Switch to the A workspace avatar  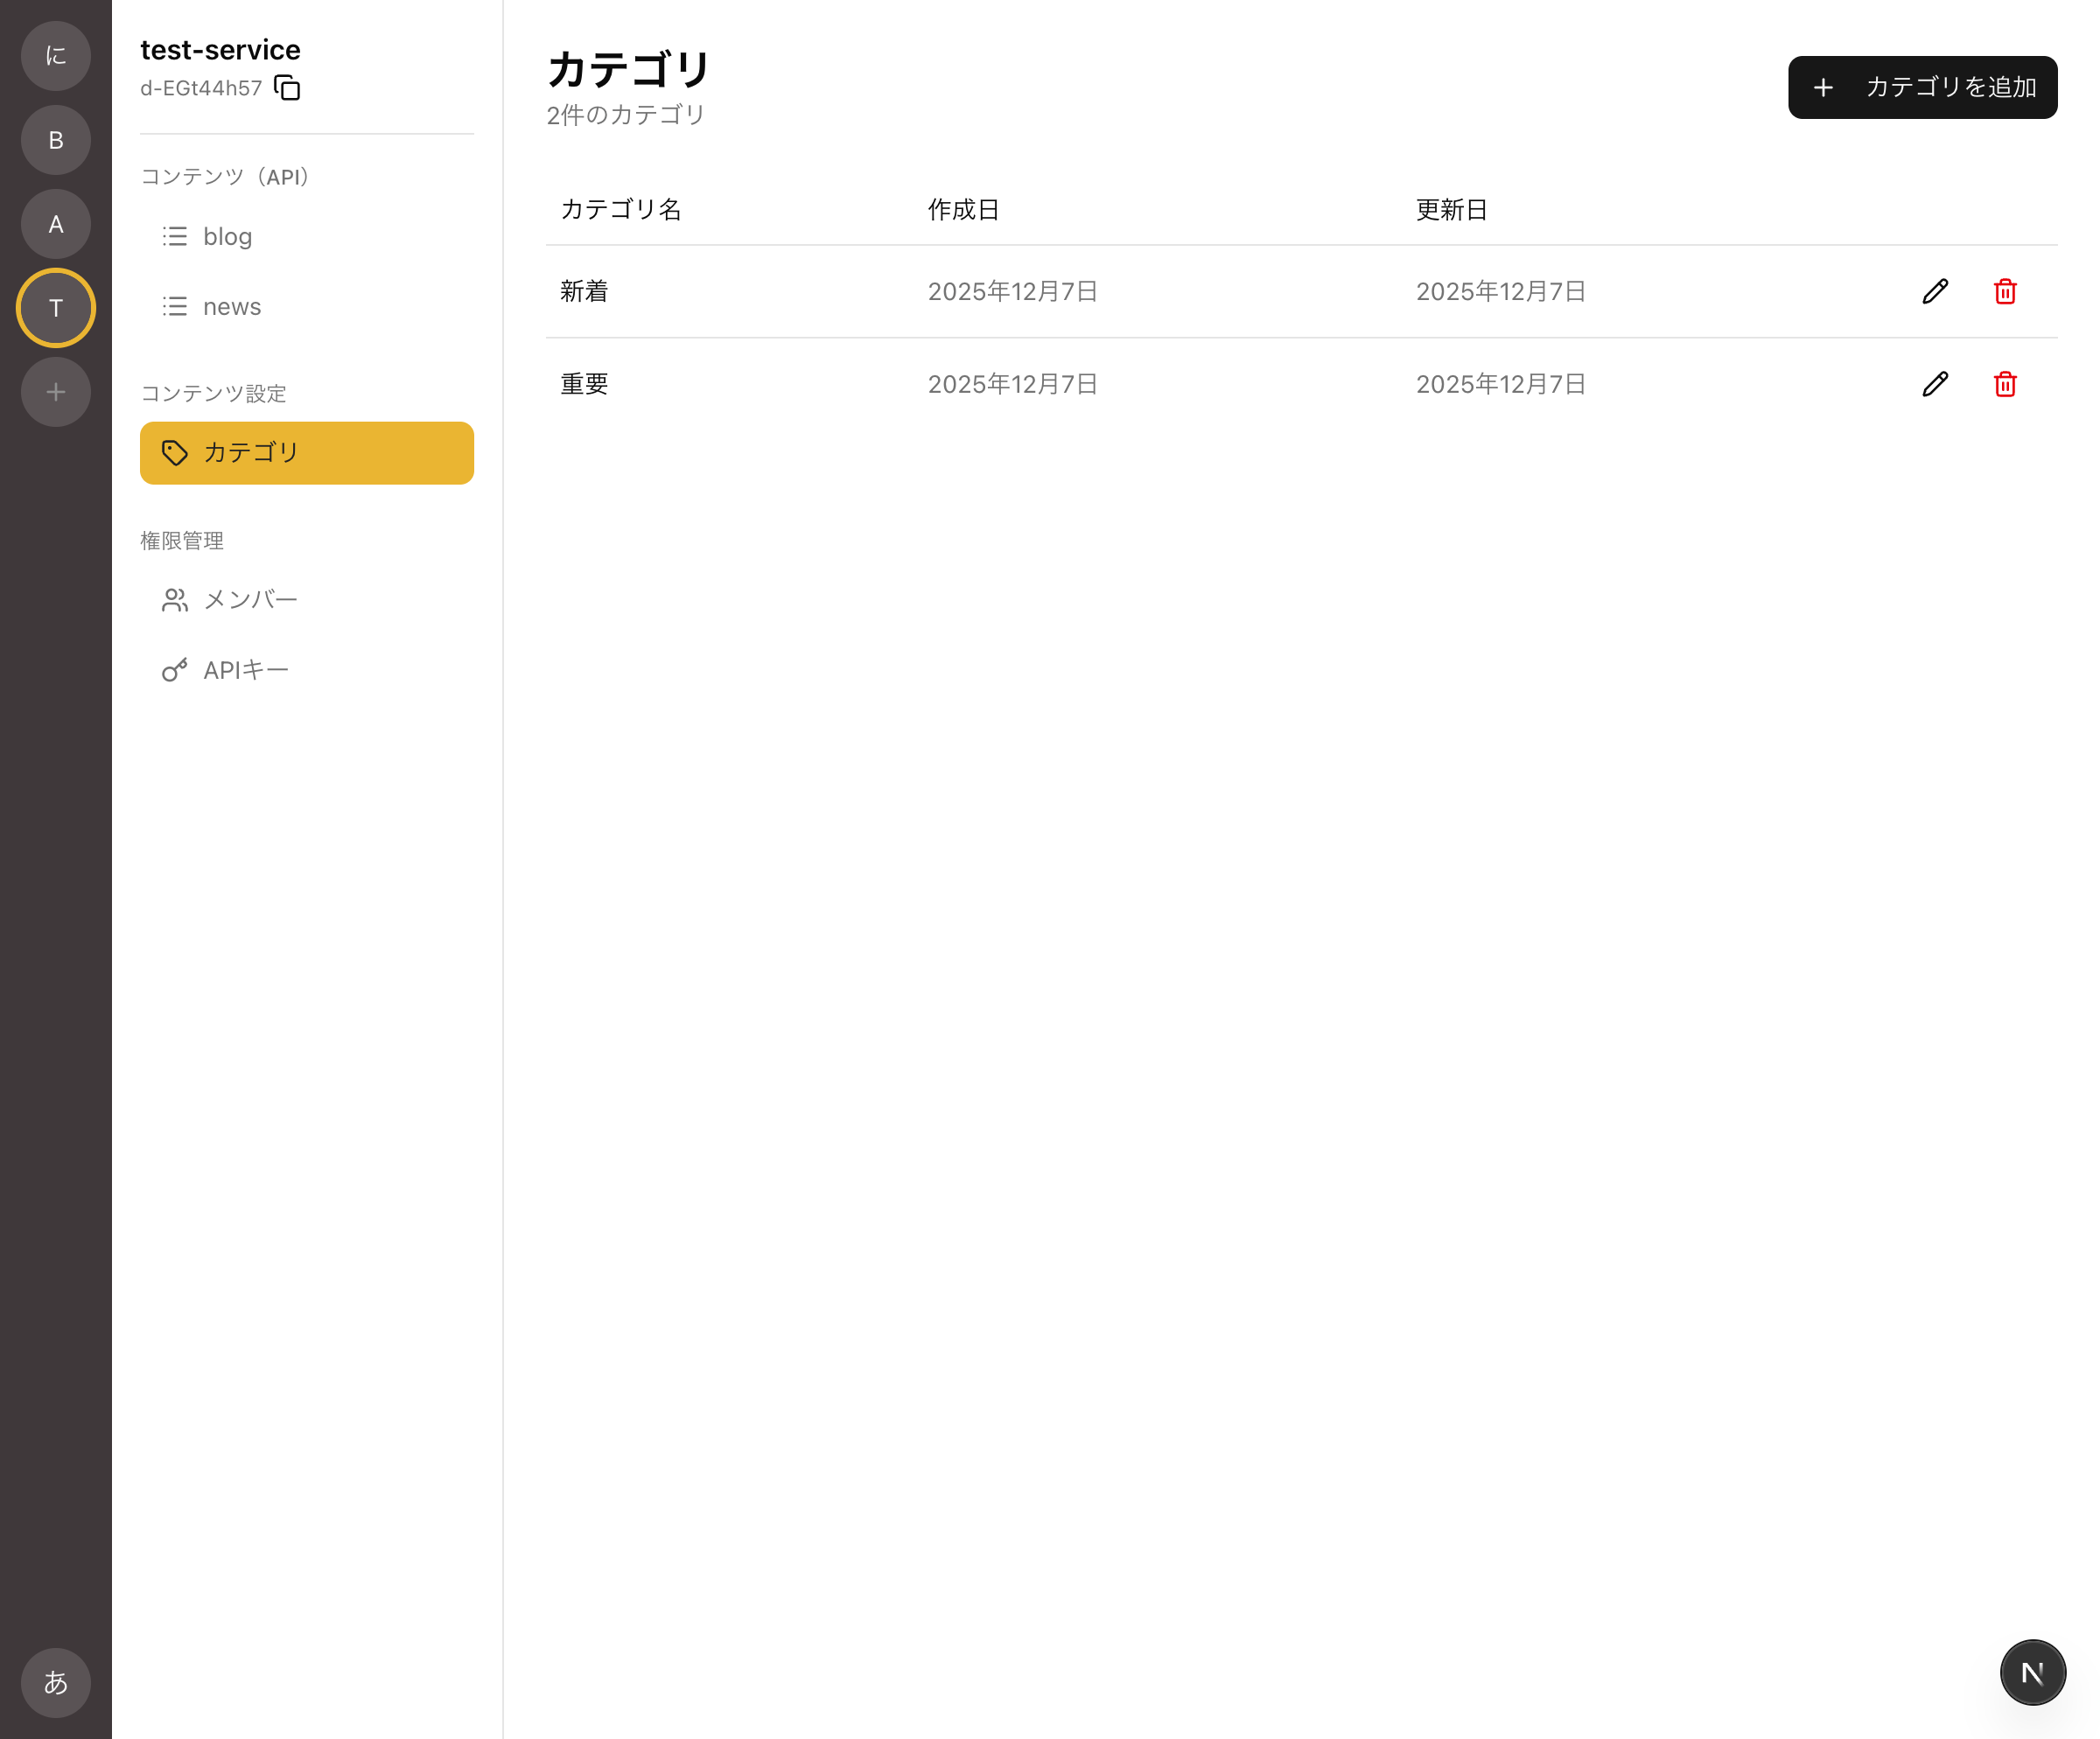point(56,224)
